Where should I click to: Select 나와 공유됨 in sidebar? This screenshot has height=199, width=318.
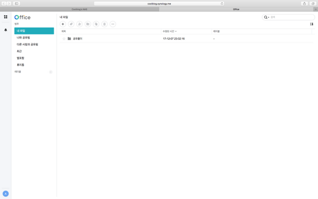coord(34,38)
